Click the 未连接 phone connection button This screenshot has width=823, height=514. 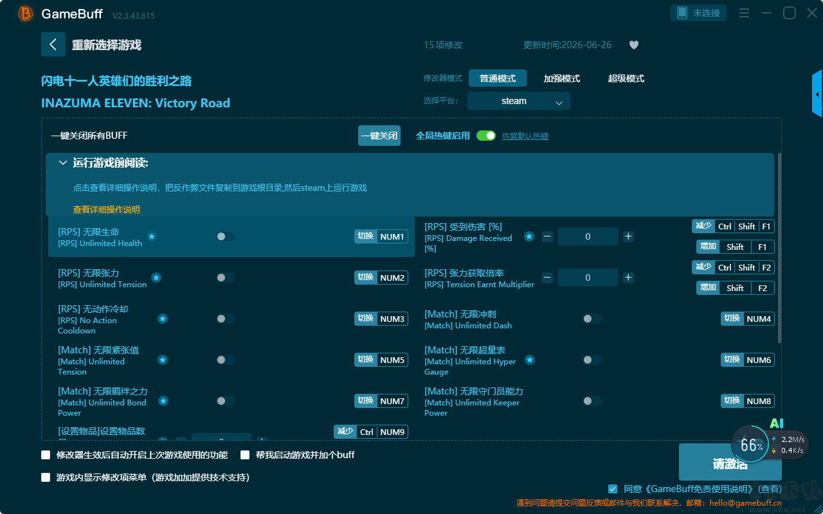699,13
